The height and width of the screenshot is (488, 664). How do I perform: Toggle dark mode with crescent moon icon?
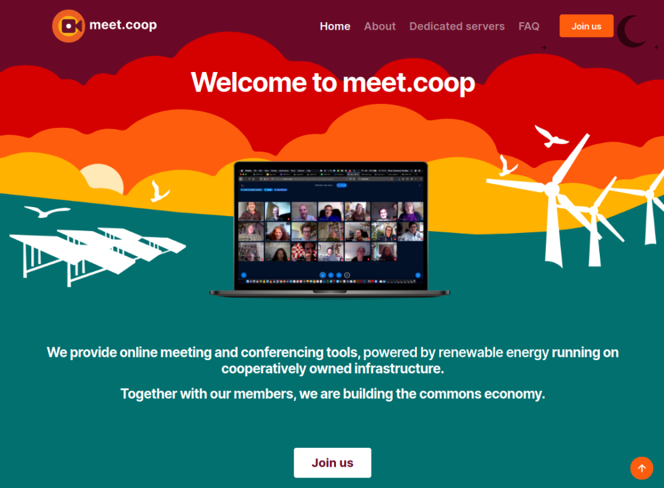[631, 31]
